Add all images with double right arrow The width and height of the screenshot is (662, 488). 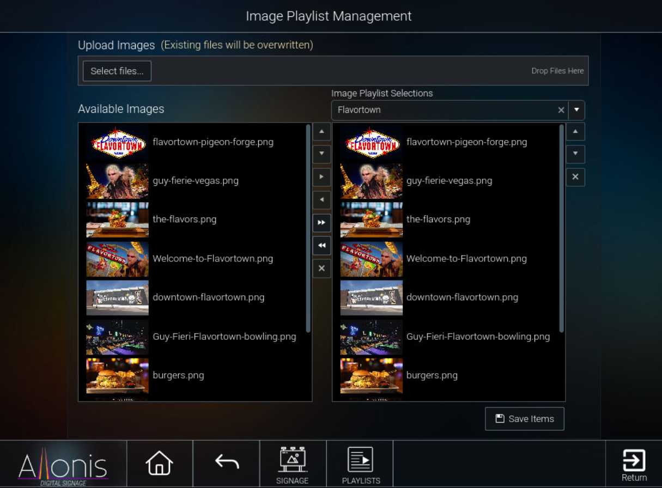tap(321, 223)
